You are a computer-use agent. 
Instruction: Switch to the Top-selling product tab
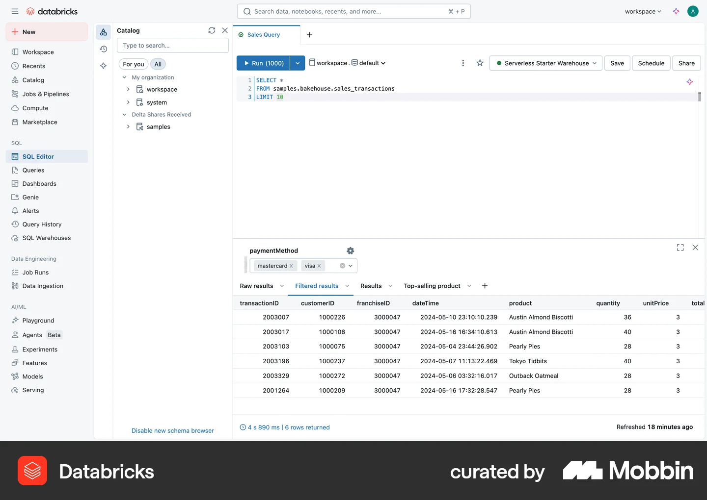[x=432, y=286]
